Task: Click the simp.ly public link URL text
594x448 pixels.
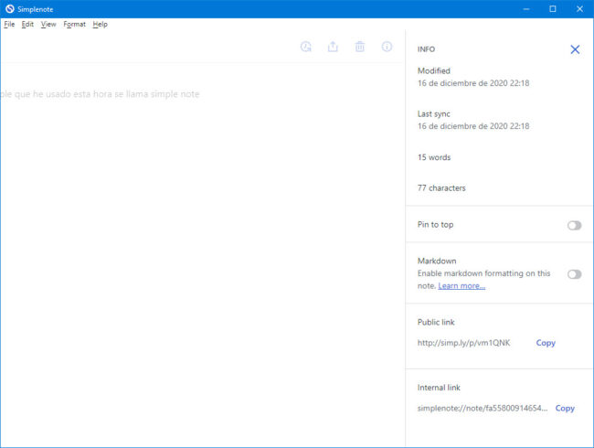Action: 463,343
